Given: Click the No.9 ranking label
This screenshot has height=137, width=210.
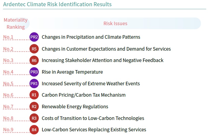Looking at the screenshot, I should pyautogui.click(x=8, y=130).
